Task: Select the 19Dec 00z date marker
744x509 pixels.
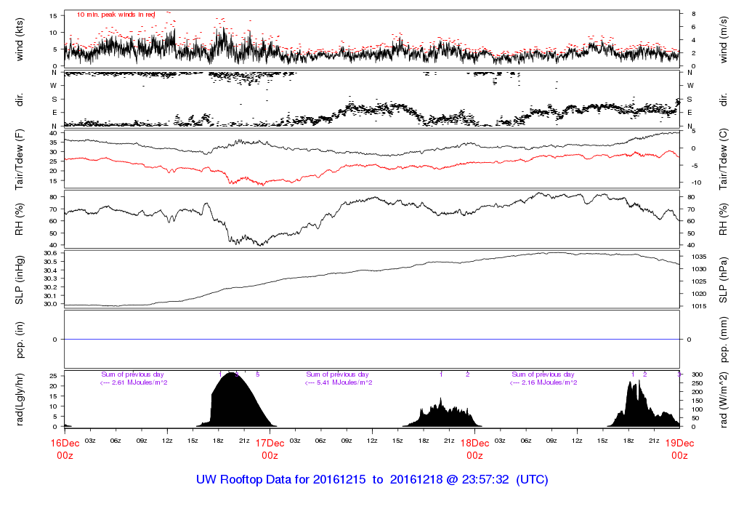Action: [679, 449]
